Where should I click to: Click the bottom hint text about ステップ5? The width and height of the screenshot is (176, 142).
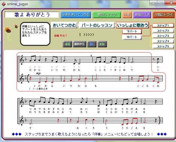(89, 134)
